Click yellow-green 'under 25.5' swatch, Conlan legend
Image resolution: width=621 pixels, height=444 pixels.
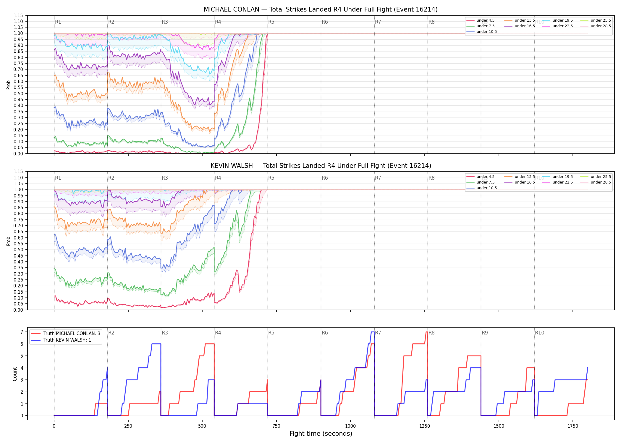(584, 20)
